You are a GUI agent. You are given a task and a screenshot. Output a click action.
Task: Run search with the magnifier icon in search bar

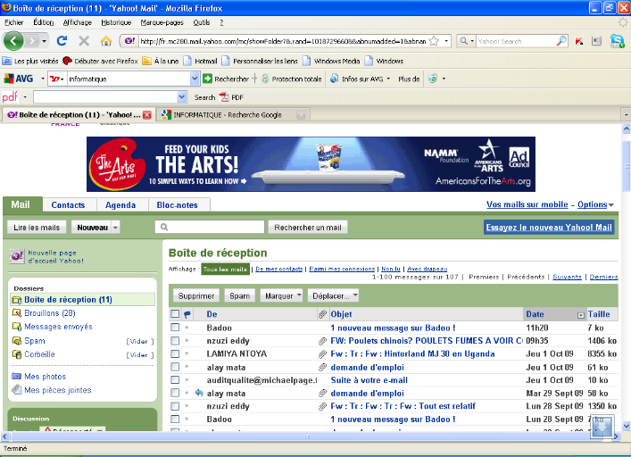click(x=561, y=41)
